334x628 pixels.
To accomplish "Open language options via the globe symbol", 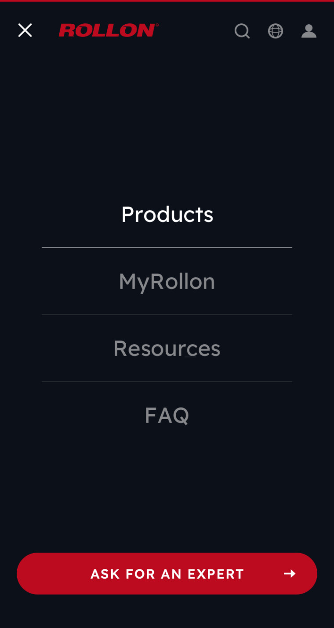I will [x=276, y=31].
